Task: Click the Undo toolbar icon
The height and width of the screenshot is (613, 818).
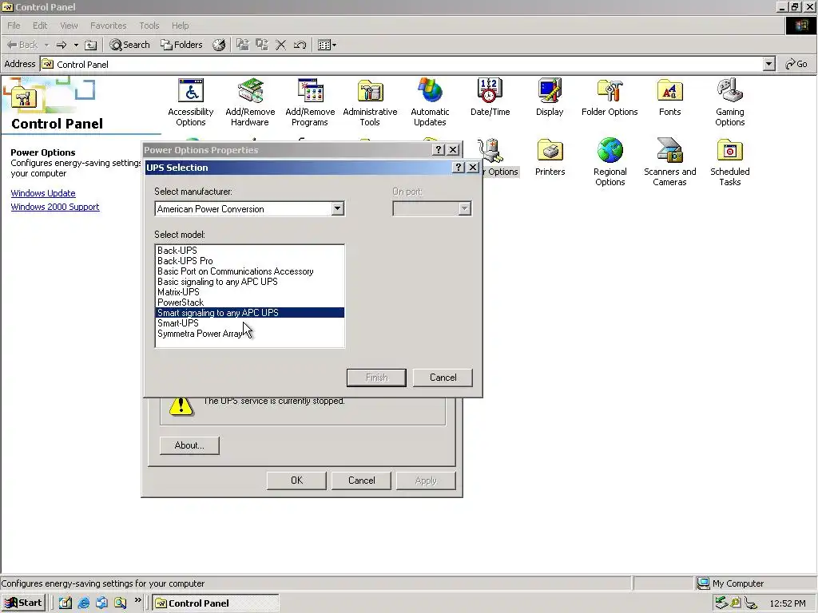Action: coord(300,45)
